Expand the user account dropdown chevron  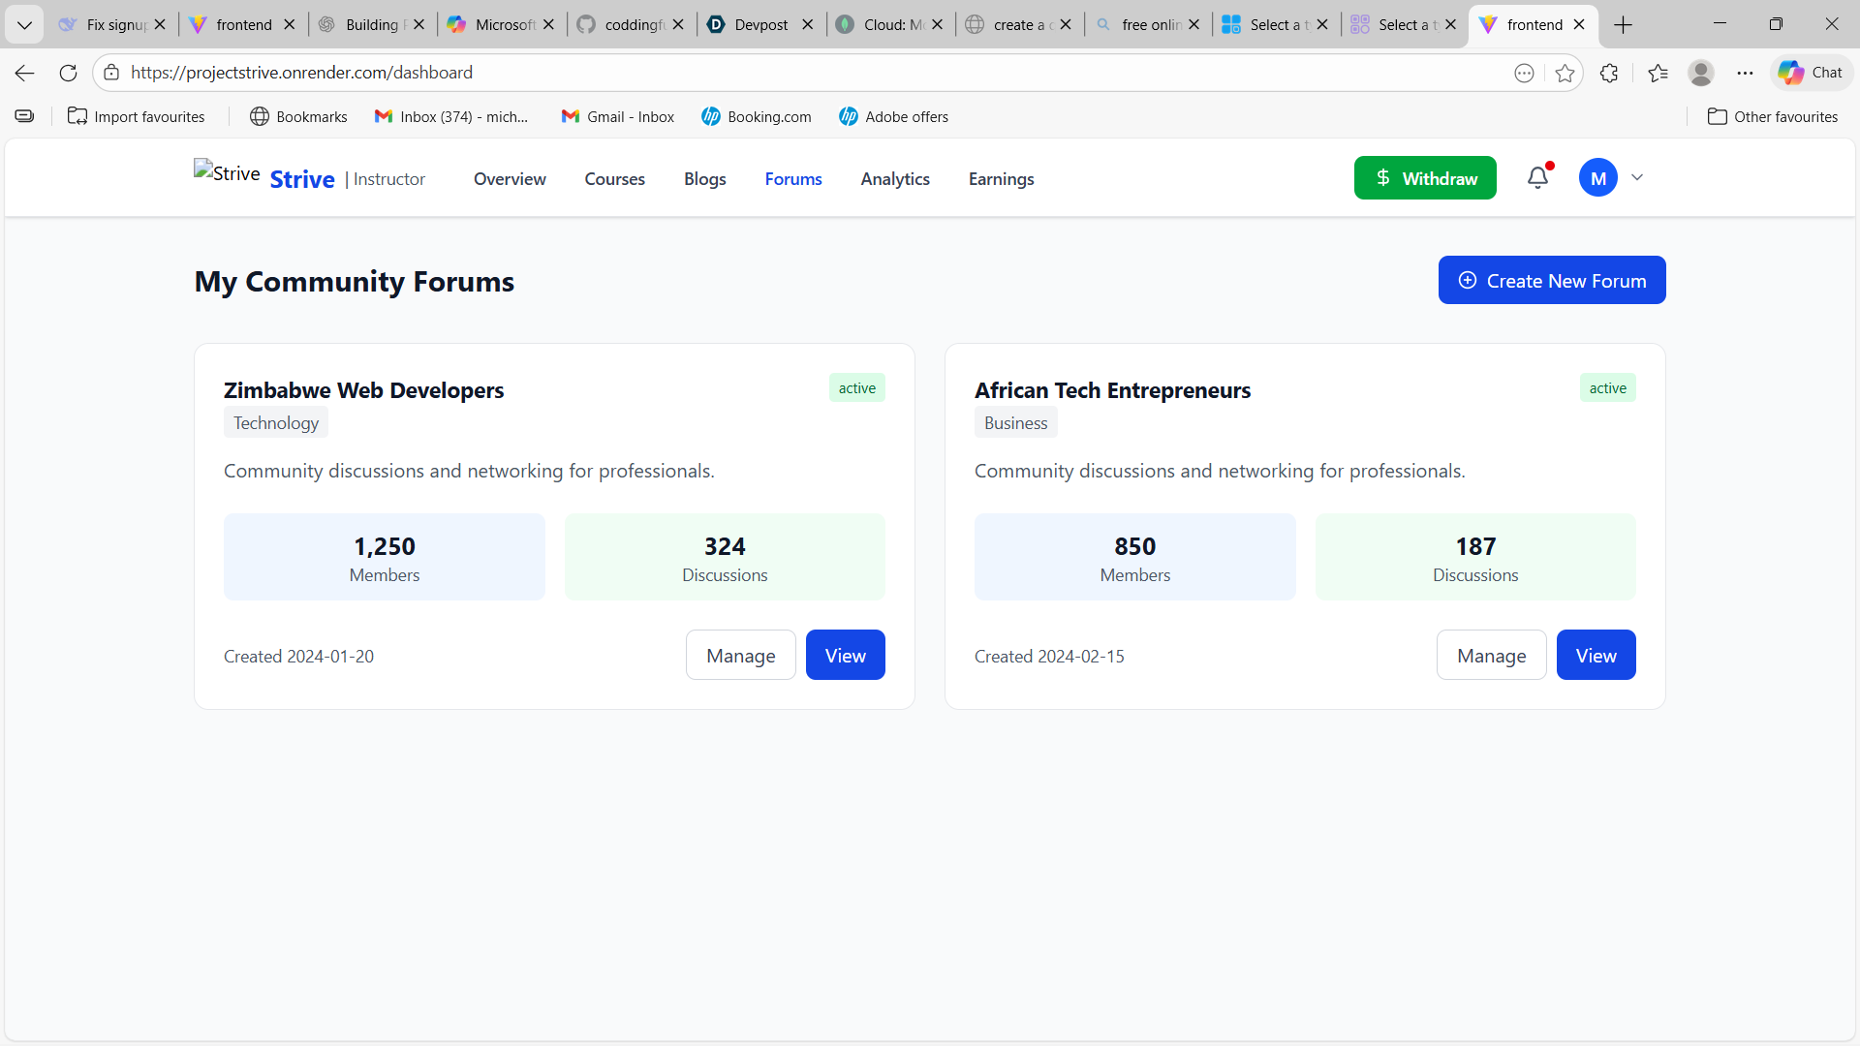pos(1637,178)
